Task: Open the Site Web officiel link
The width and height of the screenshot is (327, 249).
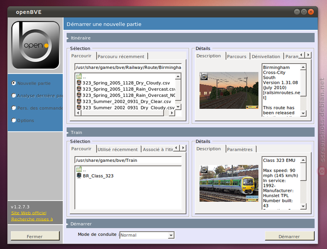Action: pos(29,213)
